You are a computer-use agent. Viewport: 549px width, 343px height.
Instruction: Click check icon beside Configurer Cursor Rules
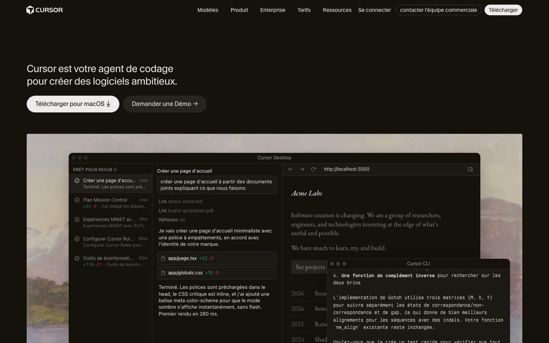coord(77,239)
